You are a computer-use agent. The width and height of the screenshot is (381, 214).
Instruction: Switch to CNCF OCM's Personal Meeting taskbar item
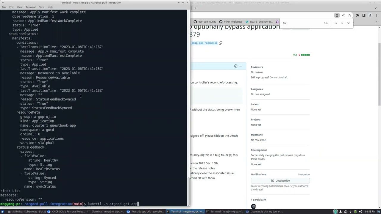tap(66, 212)
